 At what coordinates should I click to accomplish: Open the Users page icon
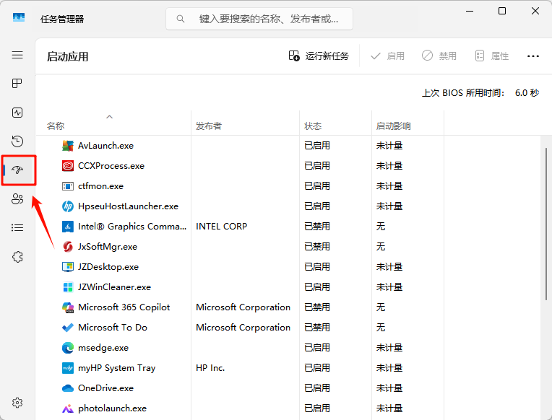click(x=17, y=198)
